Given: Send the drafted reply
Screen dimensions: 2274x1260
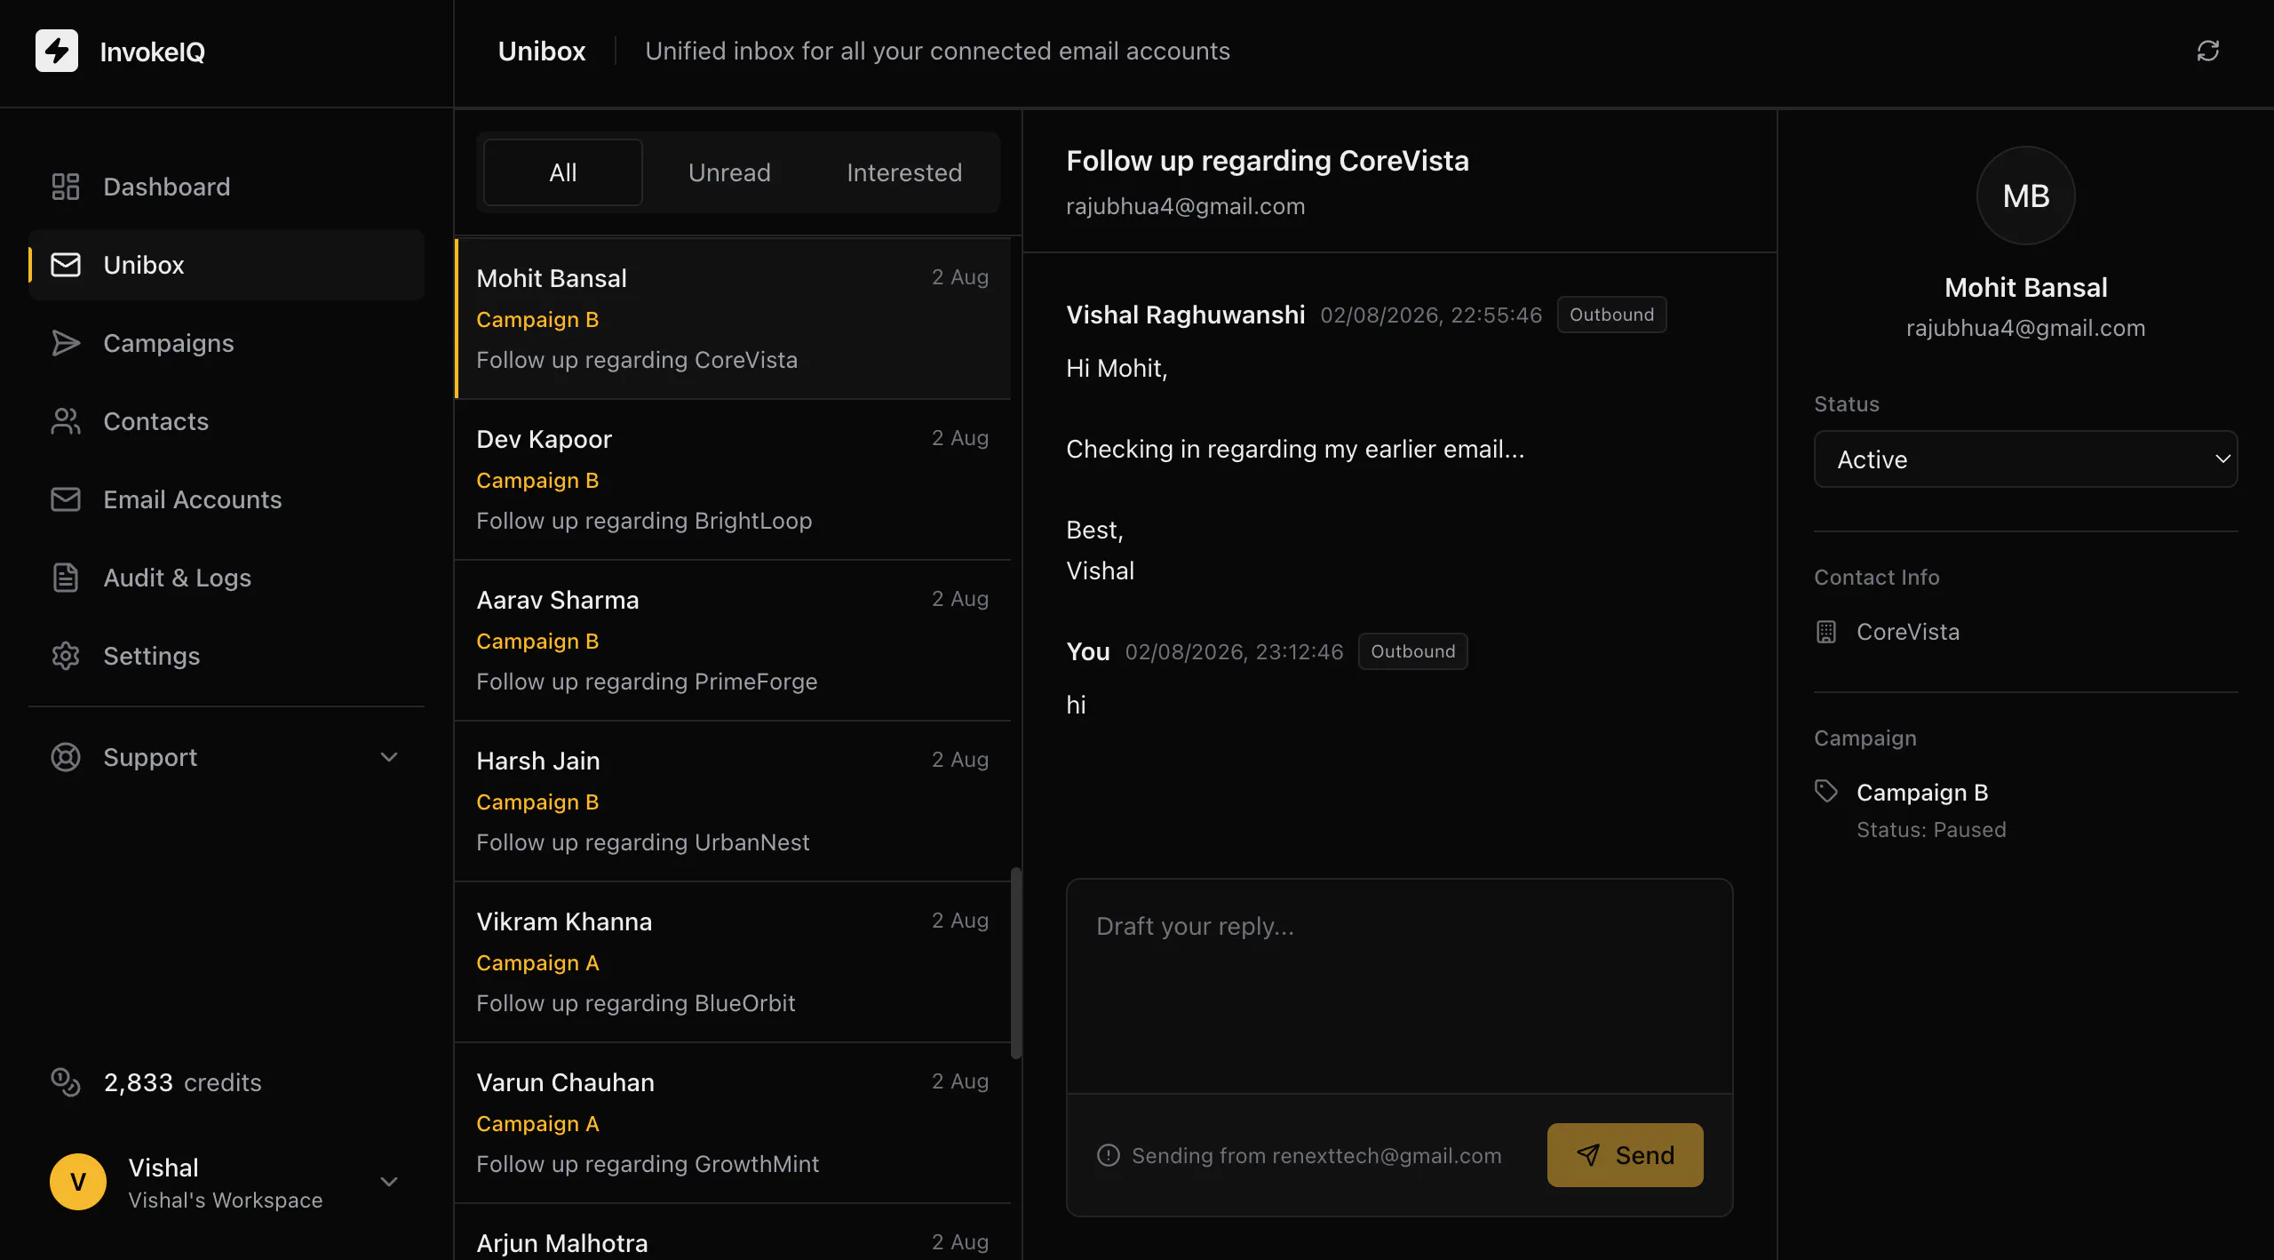Looking at the screenshot, I should (1626, 1155).
